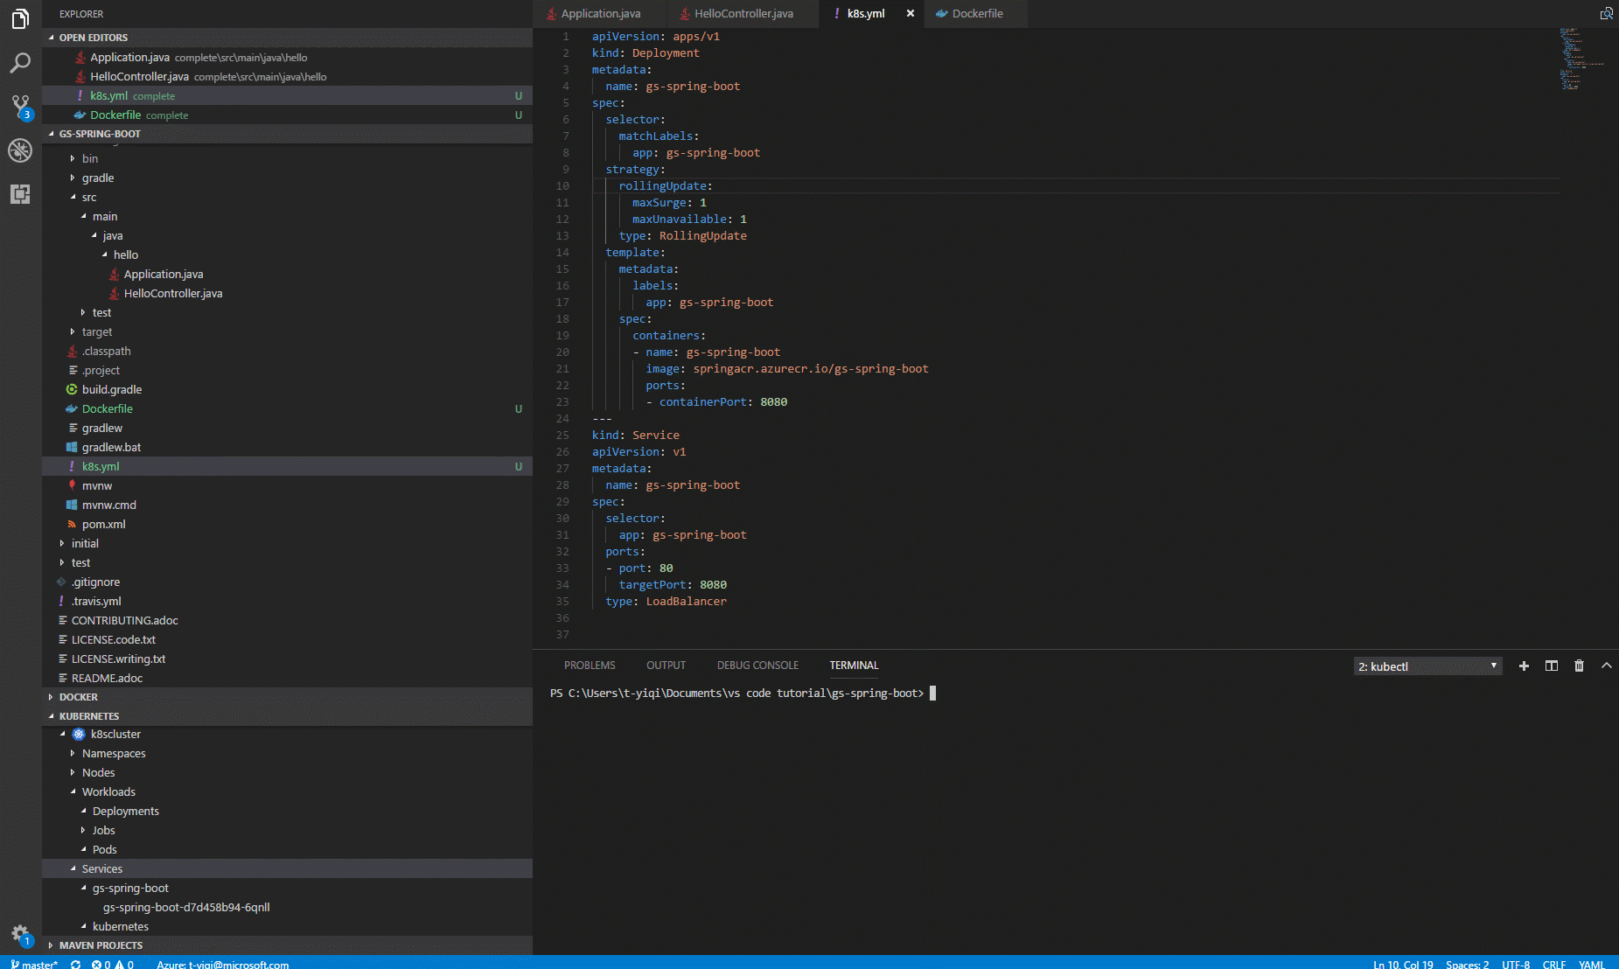Kill terminal using trash icon
The width and height of the screenshot is (1619, 969).
click(1579, 666)
